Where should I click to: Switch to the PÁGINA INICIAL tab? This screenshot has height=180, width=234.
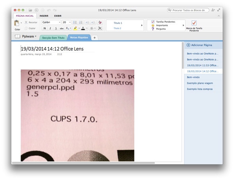point(25,16)
